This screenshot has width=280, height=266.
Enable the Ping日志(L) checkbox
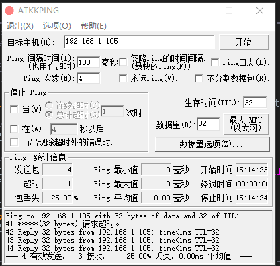215,62
